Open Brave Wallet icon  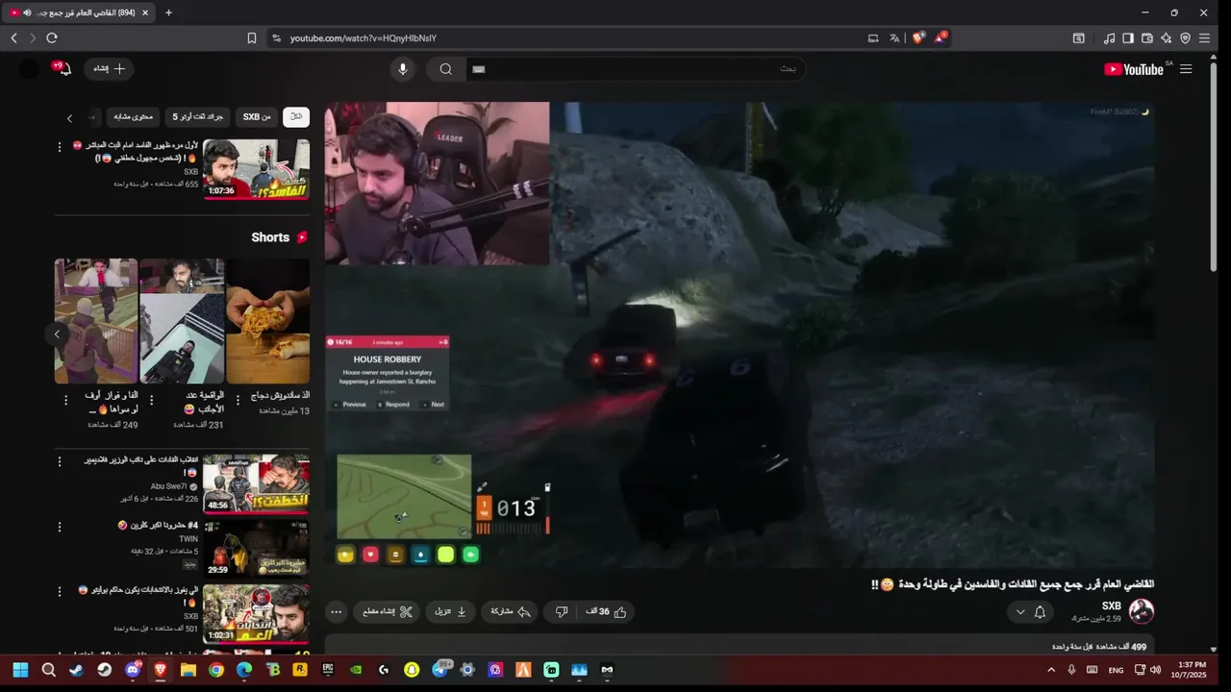click(1147, 37)
